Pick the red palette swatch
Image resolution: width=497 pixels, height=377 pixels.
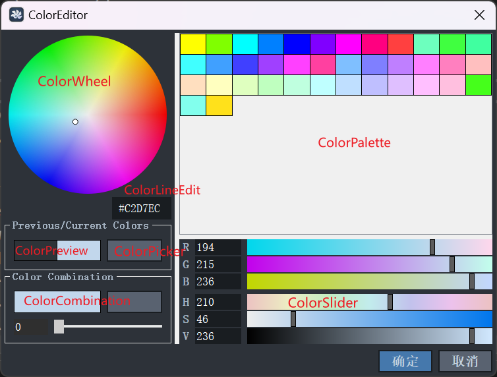(401, 44)
